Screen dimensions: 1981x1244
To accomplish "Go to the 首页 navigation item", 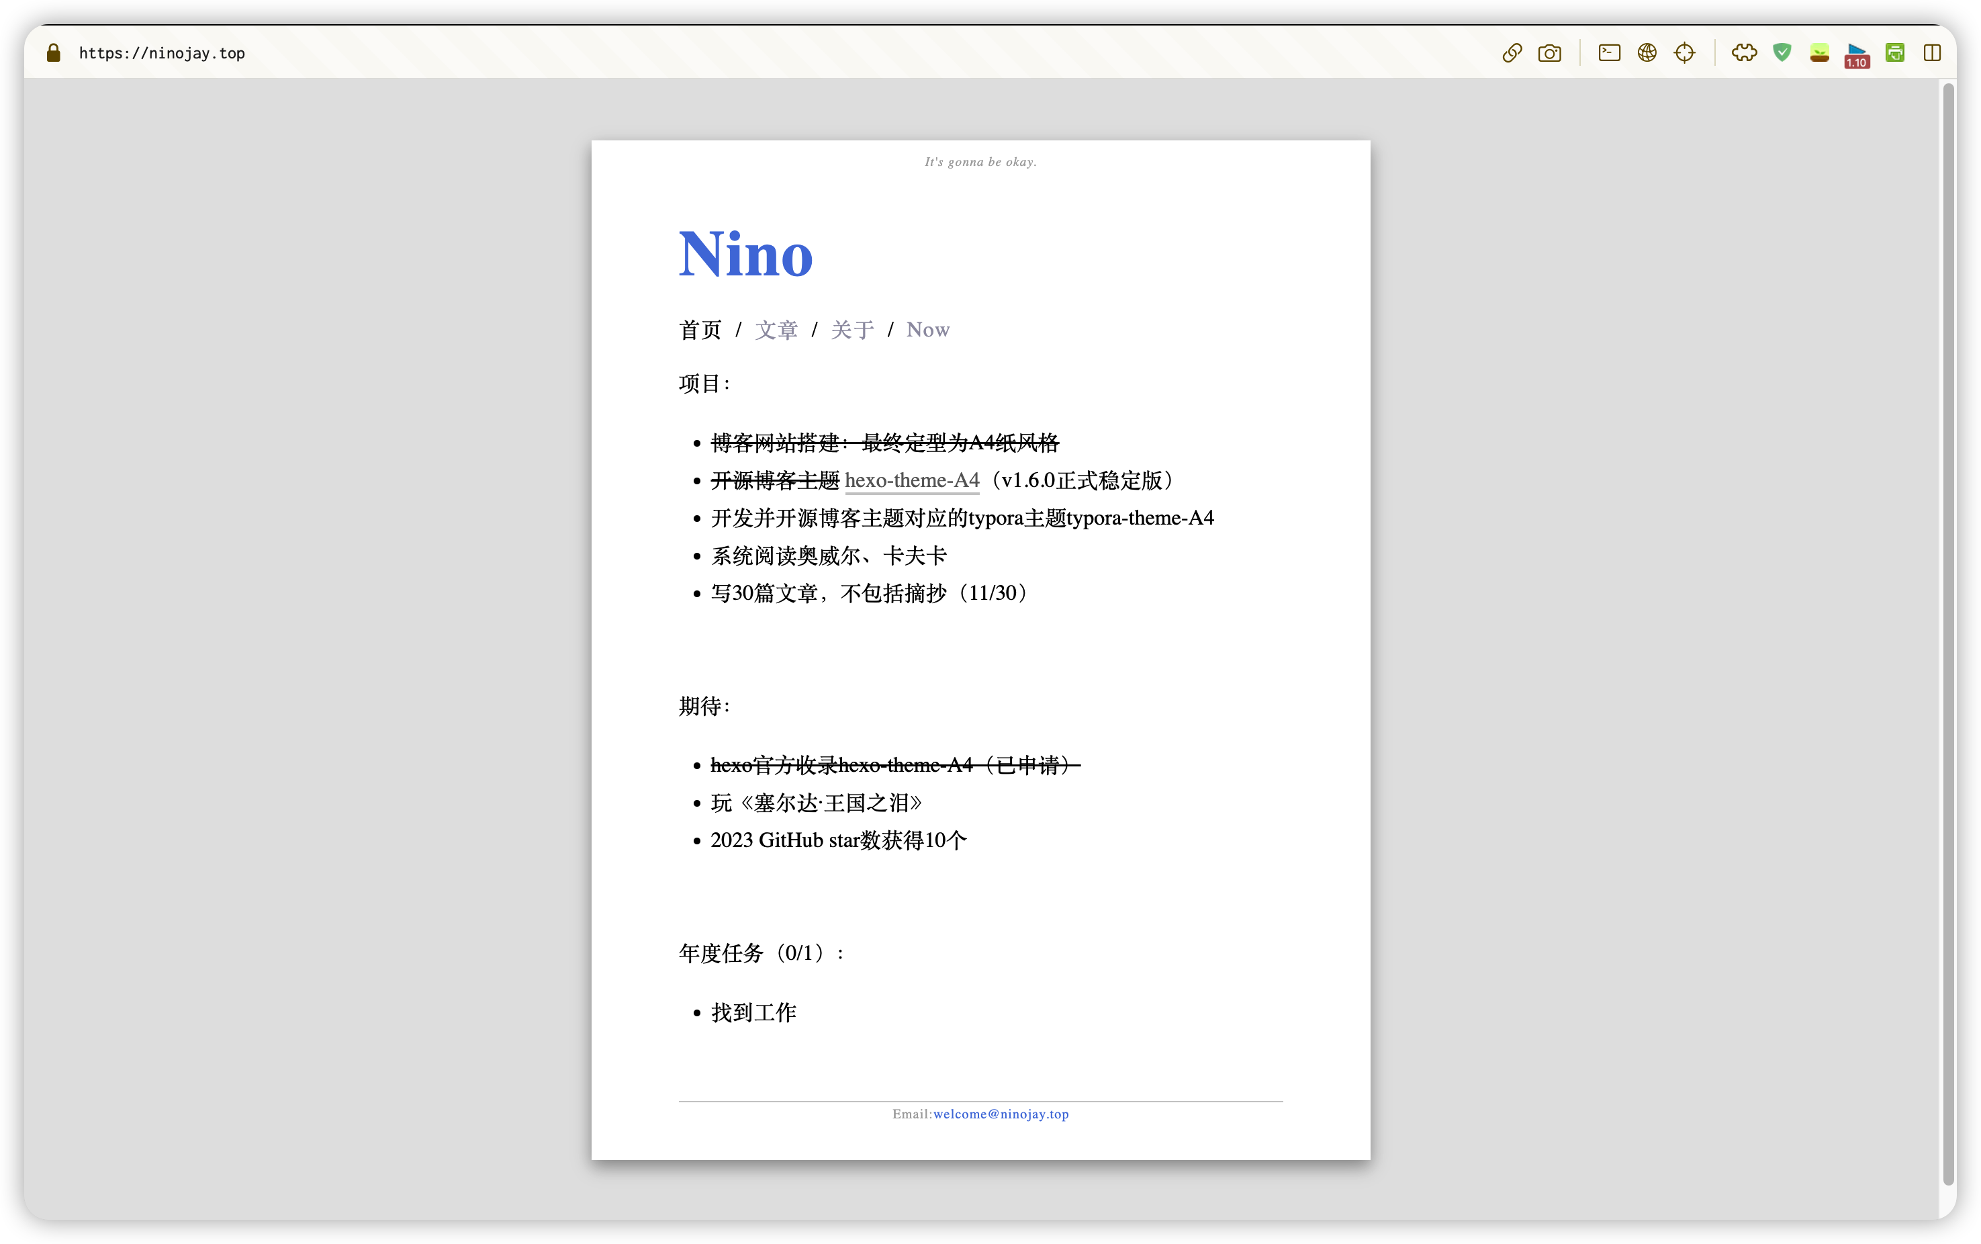I will tap(700, 330).
